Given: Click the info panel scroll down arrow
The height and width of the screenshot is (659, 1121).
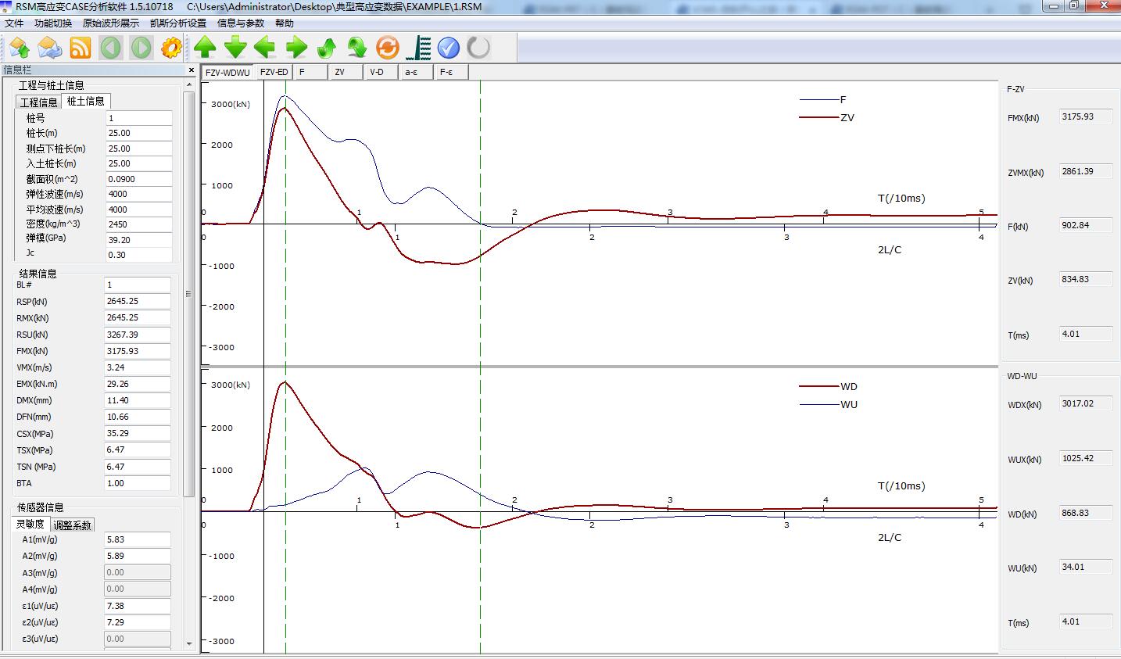Looking at the screenshot, I should pyautogui.click(x=188, y=644).
